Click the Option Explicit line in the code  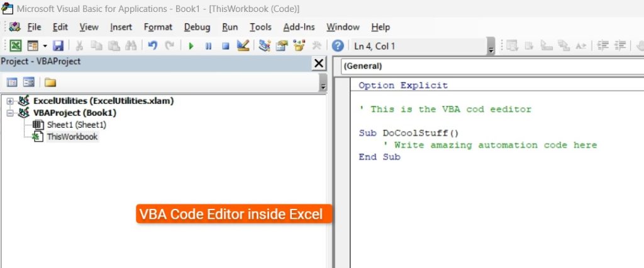point(403,86)
